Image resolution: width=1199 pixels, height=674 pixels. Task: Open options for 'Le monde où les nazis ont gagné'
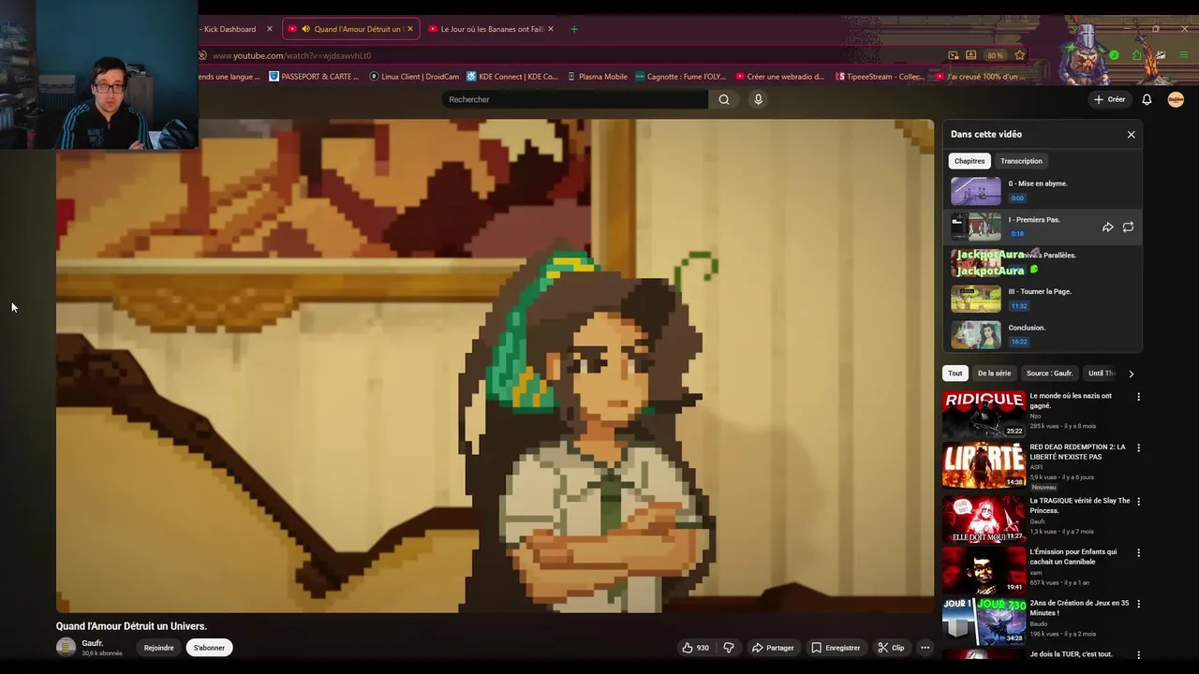pyautogui.click(x=1138, y=397)
